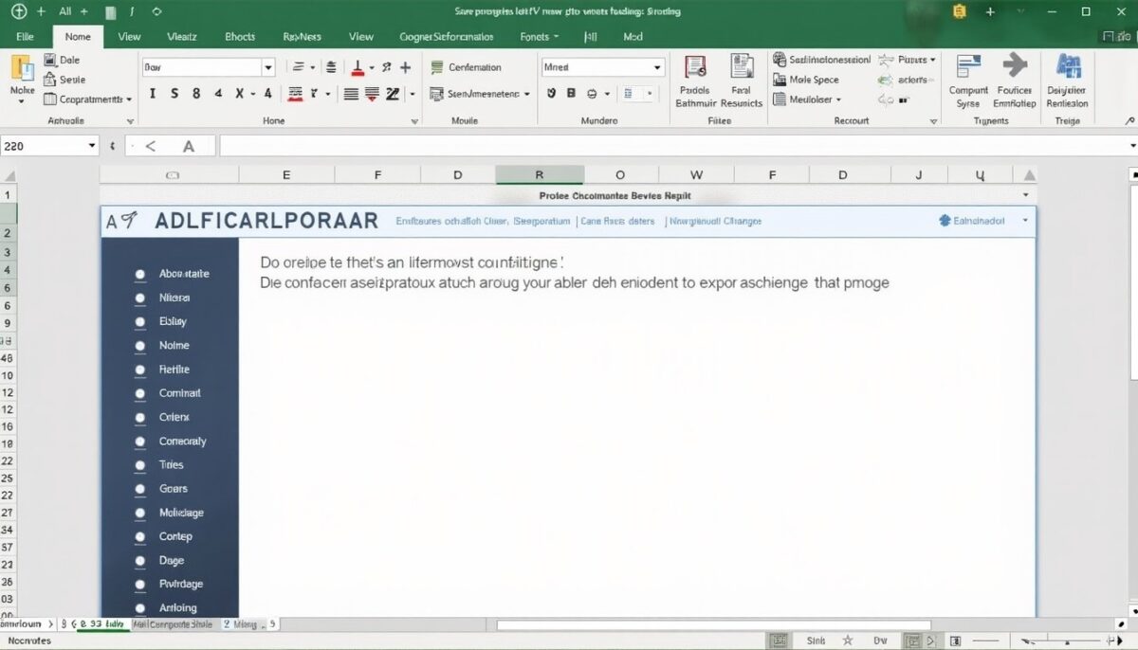Click the red underlined lines icon in second row
Image resolution: width=1138 pixels, height=650 pixels.
[295, 94]
